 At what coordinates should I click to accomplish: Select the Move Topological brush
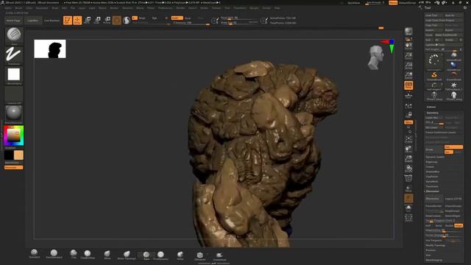tap(127, 255)
